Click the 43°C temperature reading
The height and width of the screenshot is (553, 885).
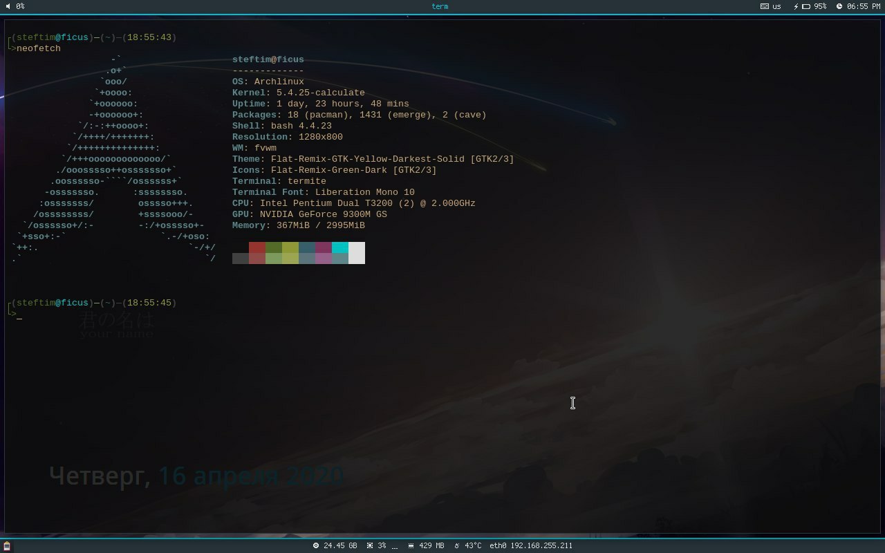click(473, 546)
